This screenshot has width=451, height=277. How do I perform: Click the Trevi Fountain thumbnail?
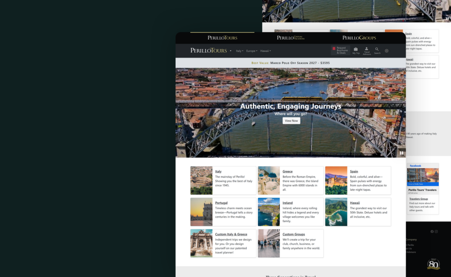click(201, 243)
